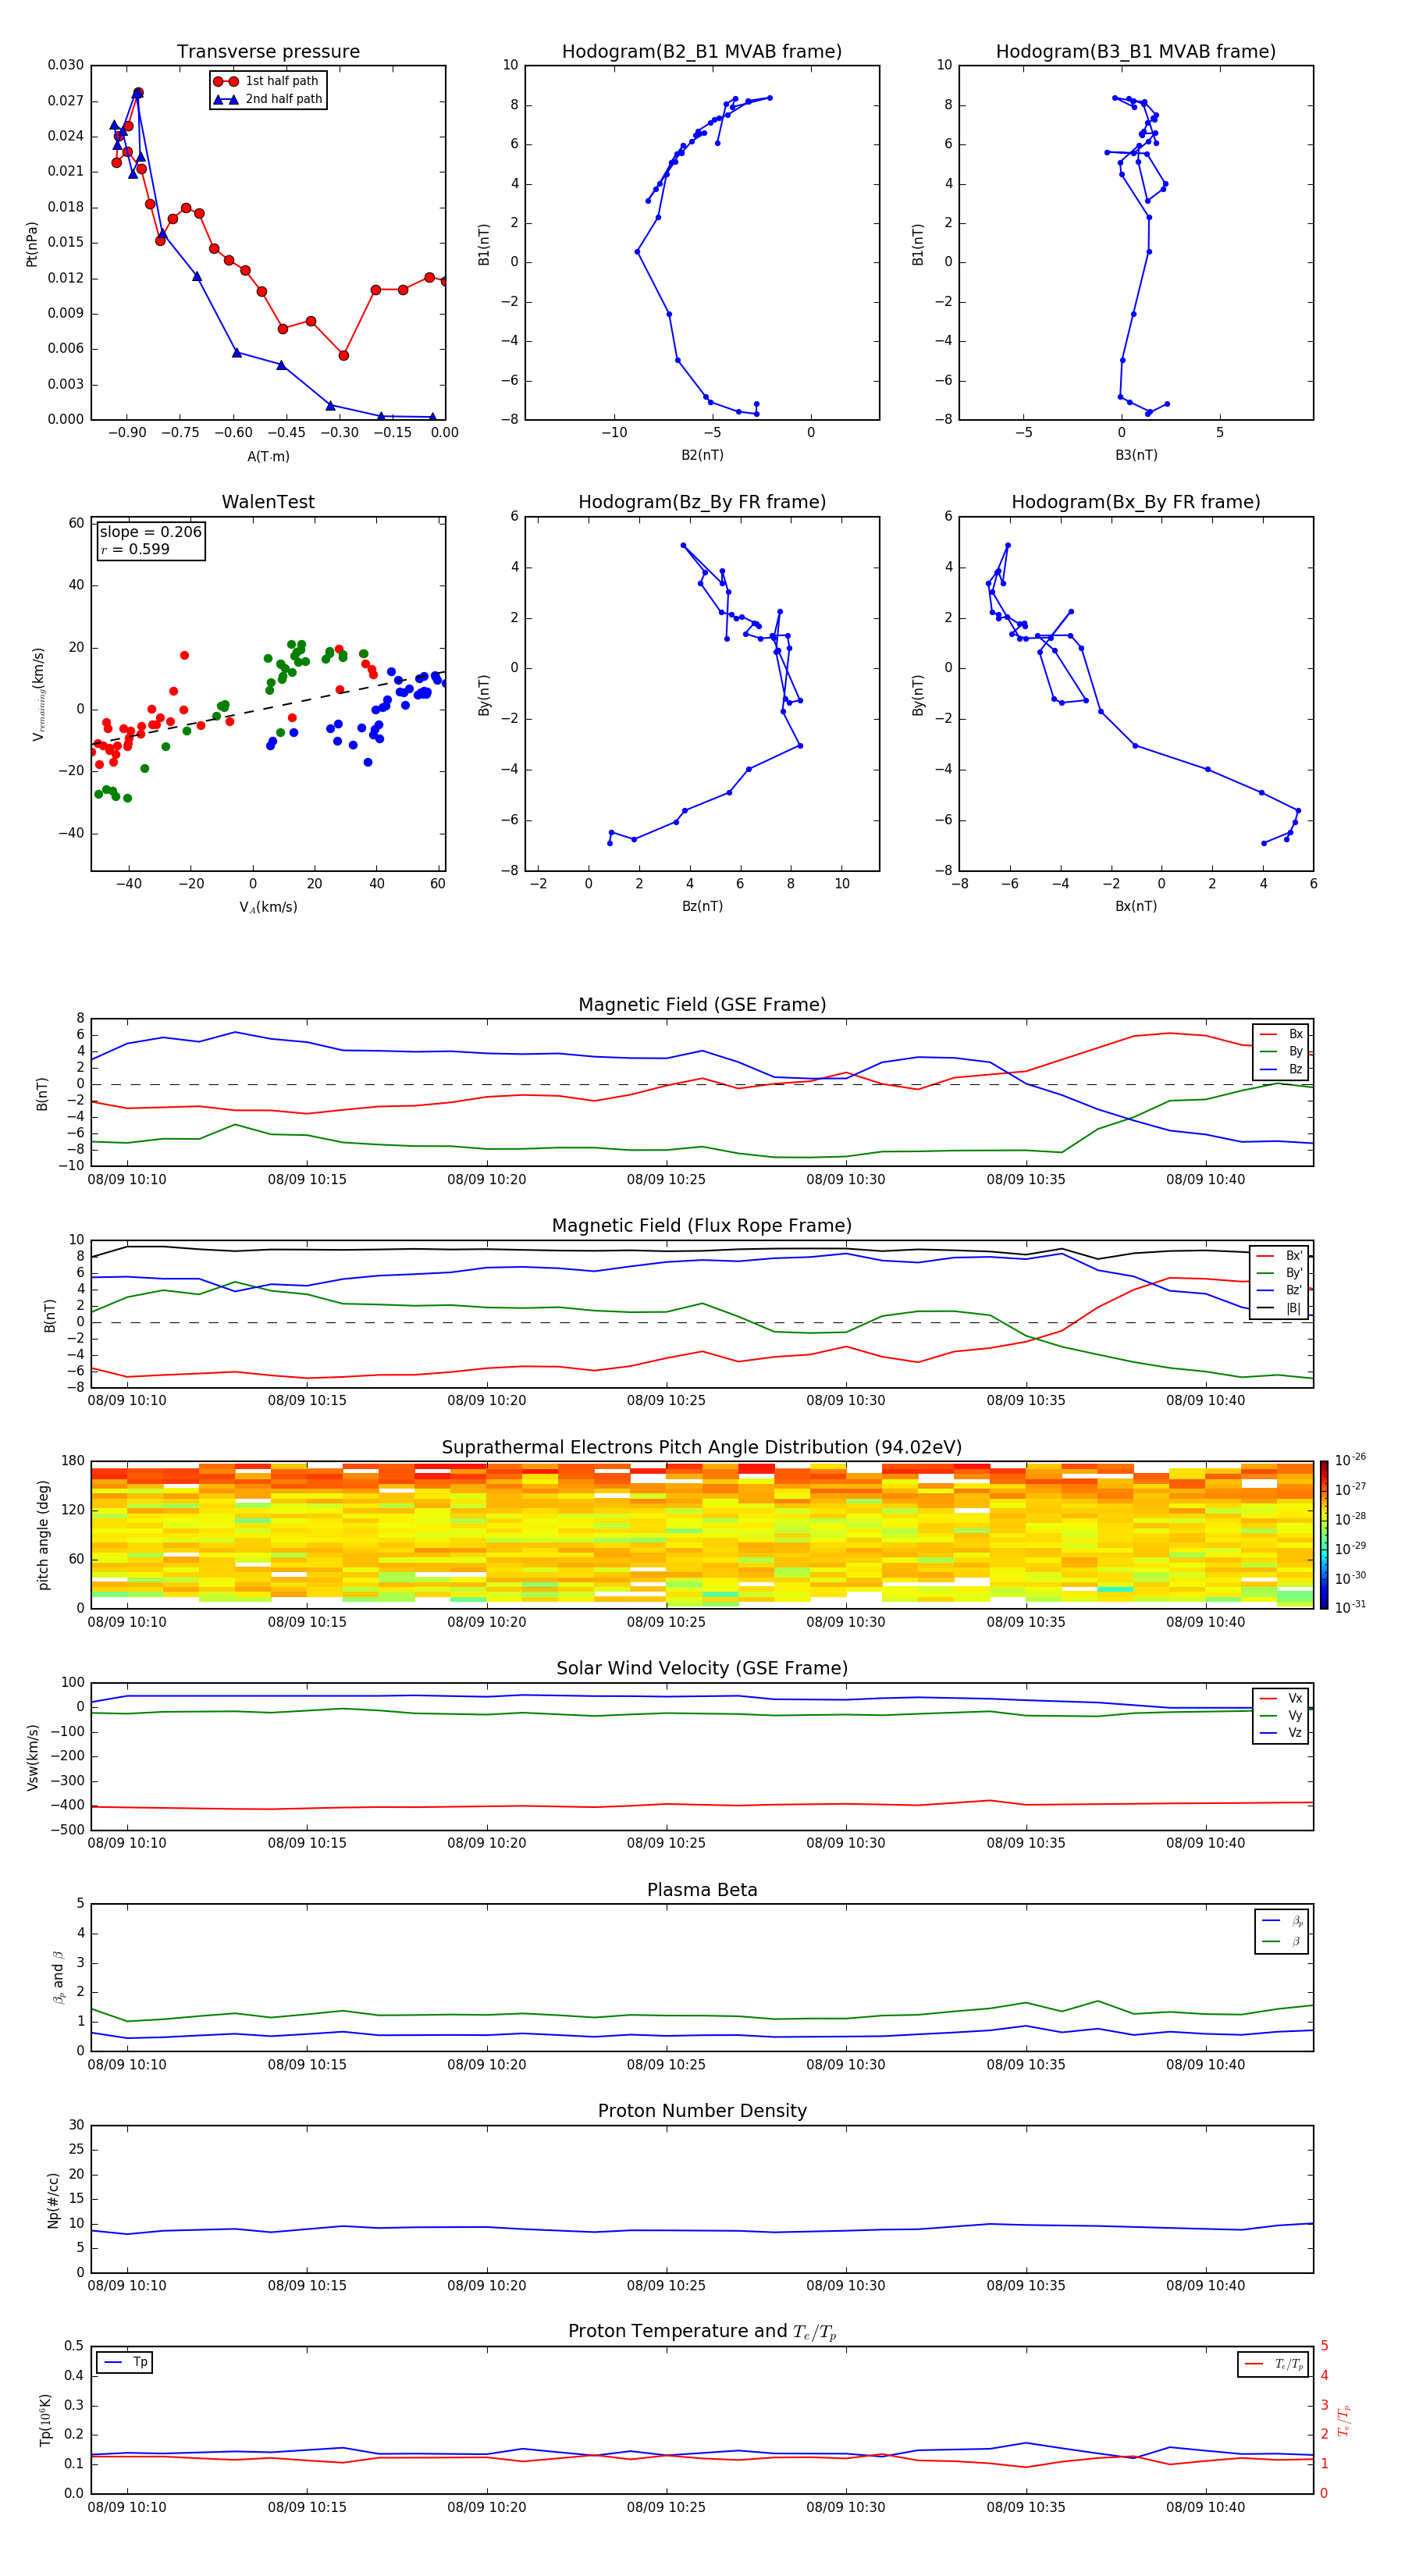Click 'Hodogram(Bz_By FR frame)' title
1405x2576 pixels.
coord(702,502)
